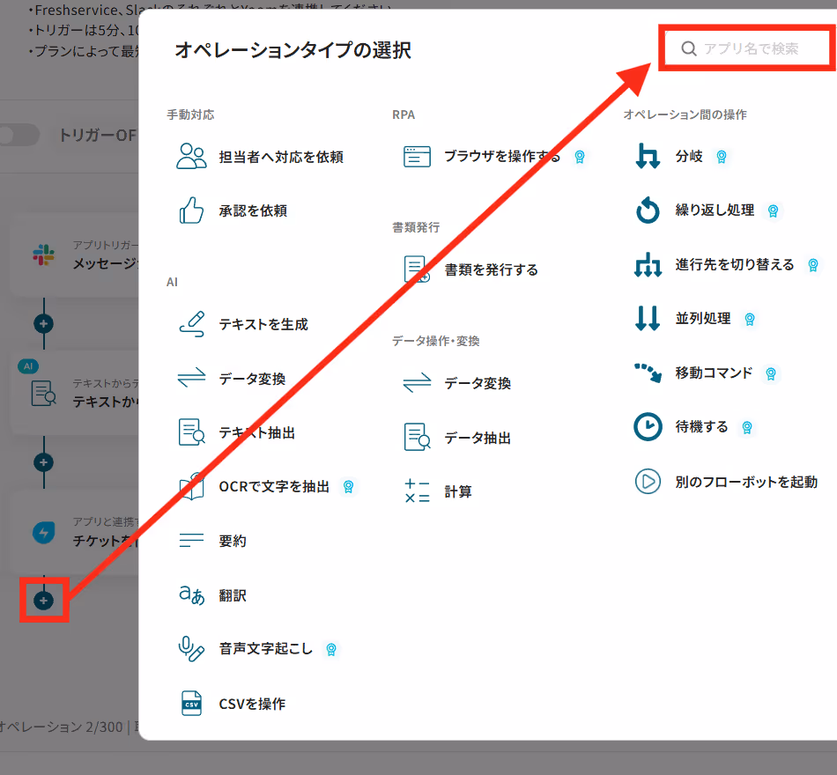Choose 別のフローボットを起動 play icon

[x=648, y=481]
